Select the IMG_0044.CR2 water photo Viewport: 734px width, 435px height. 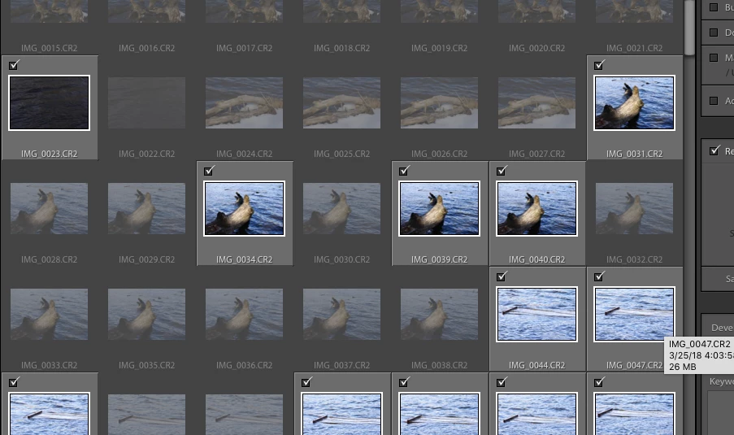pyautogui.click(x=537, y=314)
